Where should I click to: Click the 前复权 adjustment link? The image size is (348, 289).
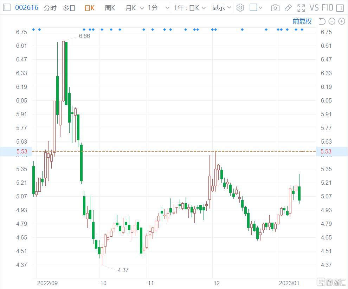[302, 21]
